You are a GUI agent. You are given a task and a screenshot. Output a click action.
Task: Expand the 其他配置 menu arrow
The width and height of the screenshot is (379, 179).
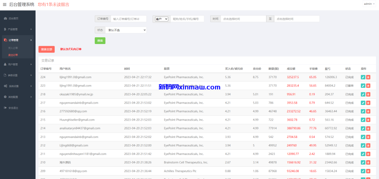point(31,97)
